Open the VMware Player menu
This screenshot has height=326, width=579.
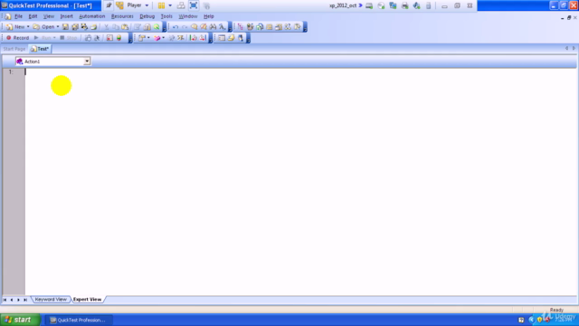[x=138, y=5]
